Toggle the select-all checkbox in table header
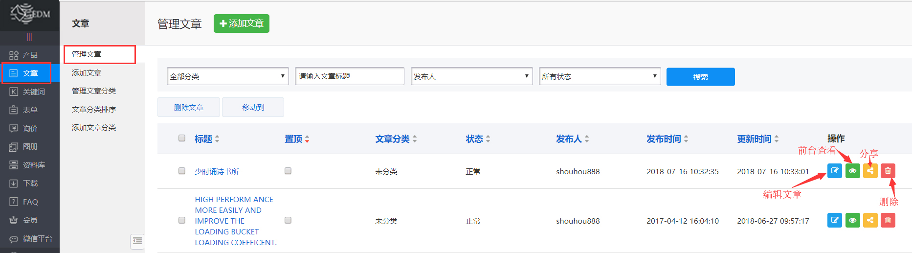Viewport: 912px width, 253px height. click(182, 138)
